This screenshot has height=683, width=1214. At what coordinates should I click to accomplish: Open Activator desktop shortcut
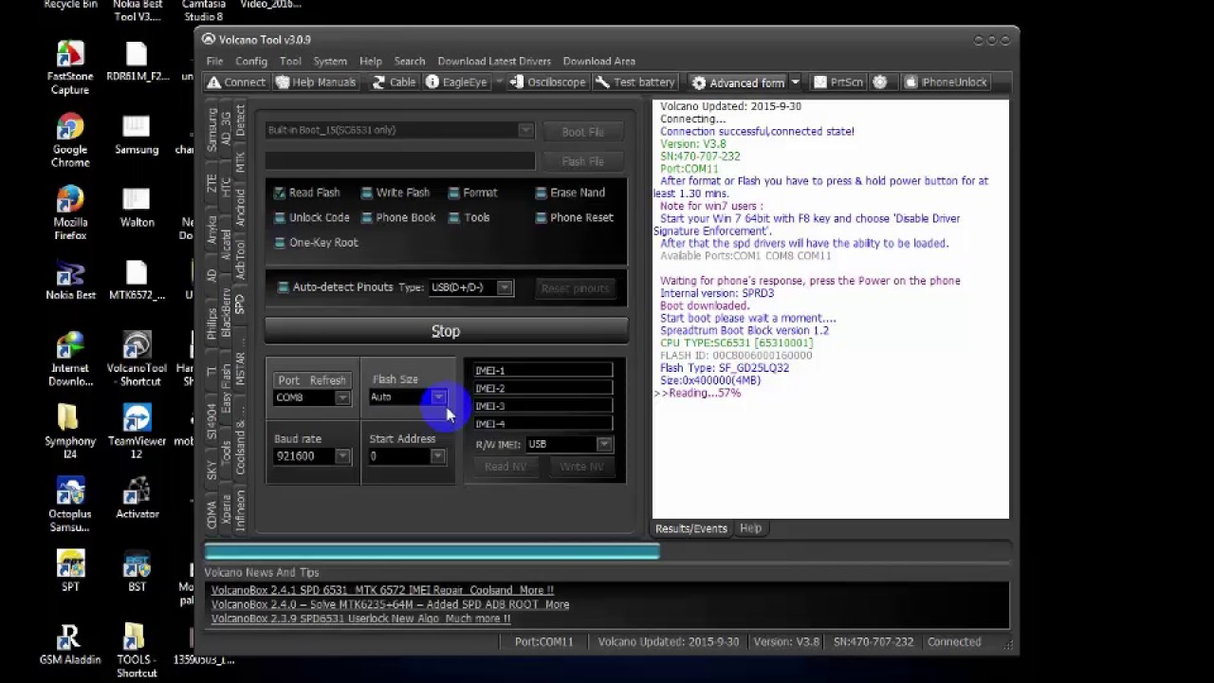pyautogui.click(x=137, y=499)
